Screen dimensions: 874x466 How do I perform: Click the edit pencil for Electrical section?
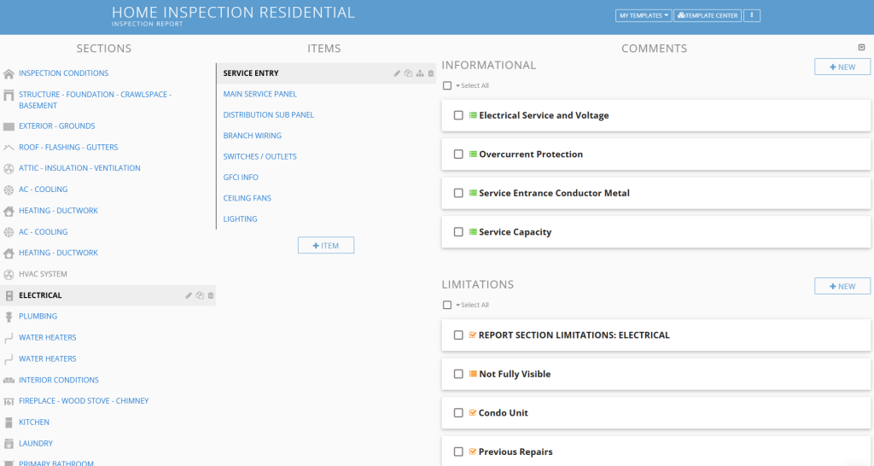(189, 295)
